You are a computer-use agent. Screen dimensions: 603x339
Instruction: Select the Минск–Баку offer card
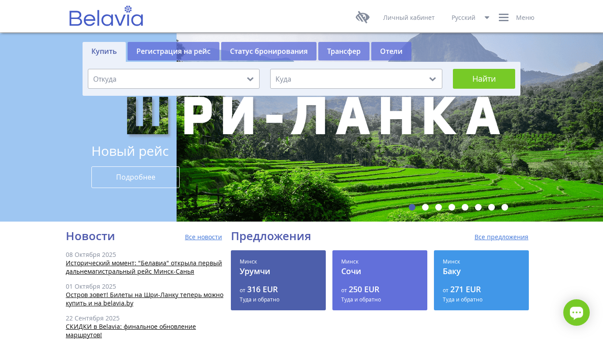pos(481,280)
